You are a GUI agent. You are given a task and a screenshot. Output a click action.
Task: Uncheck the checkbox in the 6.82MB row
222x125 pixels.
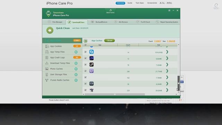(85, 58)
